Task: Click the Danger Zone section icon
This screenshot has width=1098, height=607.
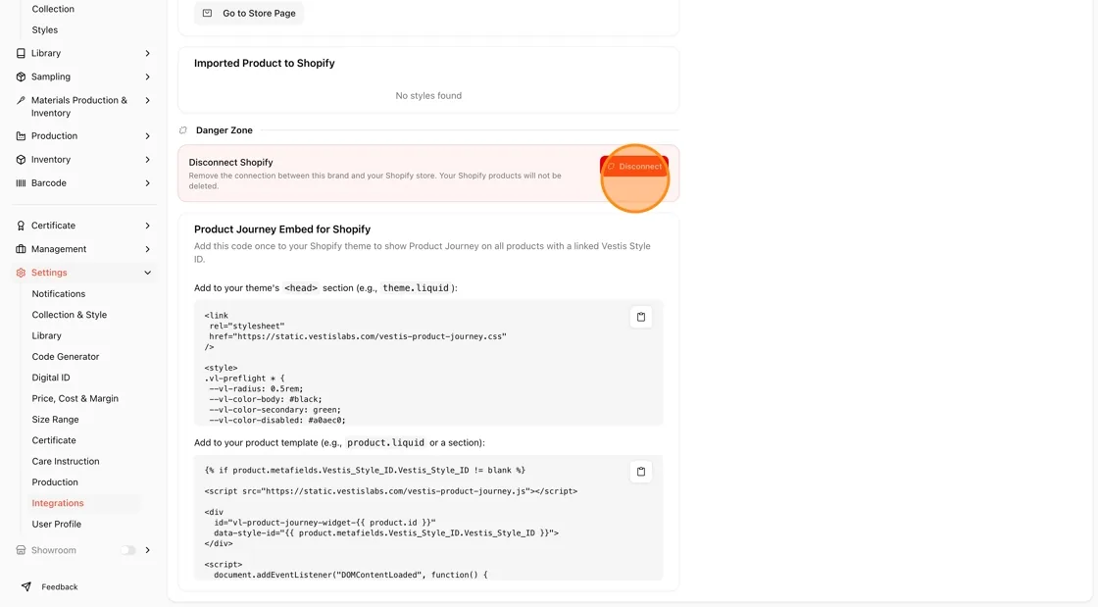Action: point(183,130)
